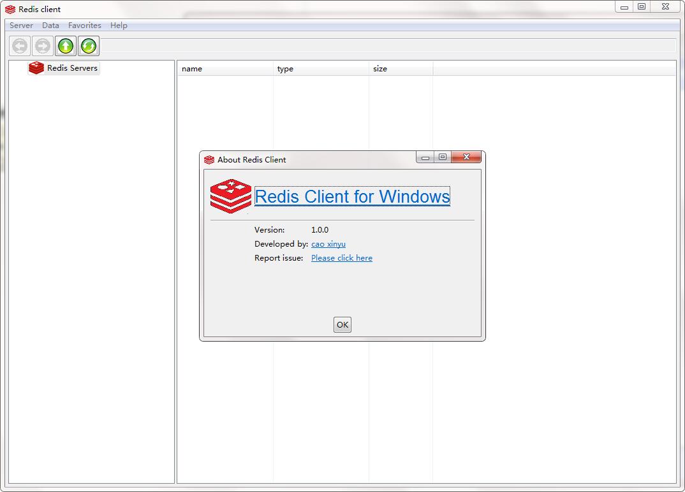Viewport: 685px width, 492px height.
Task: Dismiss the About dialog with OK
Action: (342, 324)
